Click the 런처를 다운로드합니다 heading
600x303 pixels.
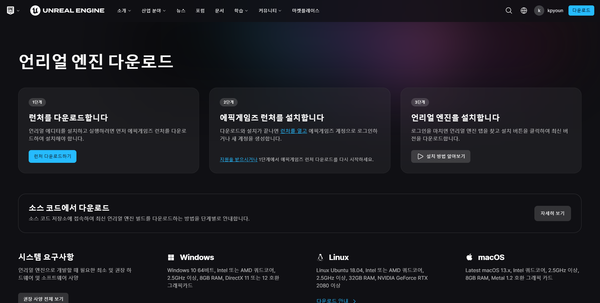point(68,118)
